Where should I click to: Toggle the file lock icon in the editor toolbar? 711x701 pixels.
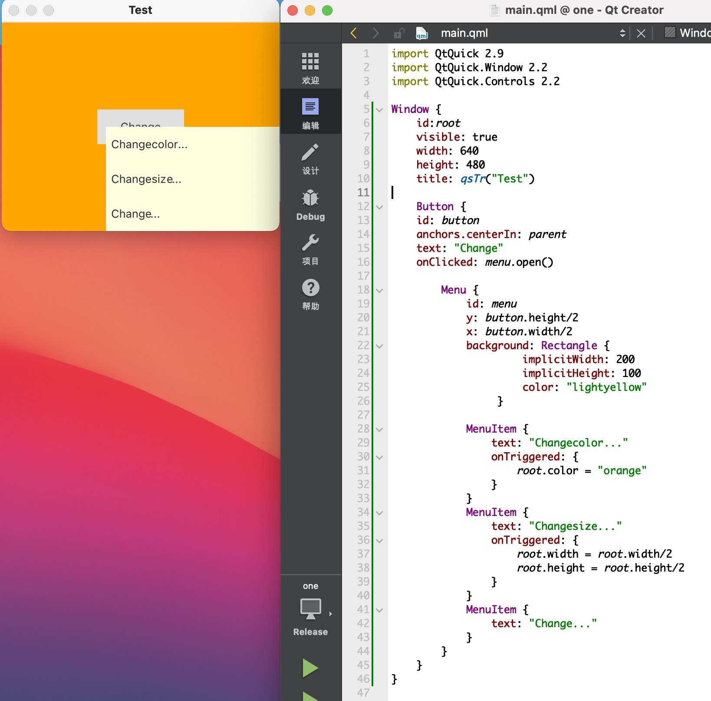click(398, 33)
